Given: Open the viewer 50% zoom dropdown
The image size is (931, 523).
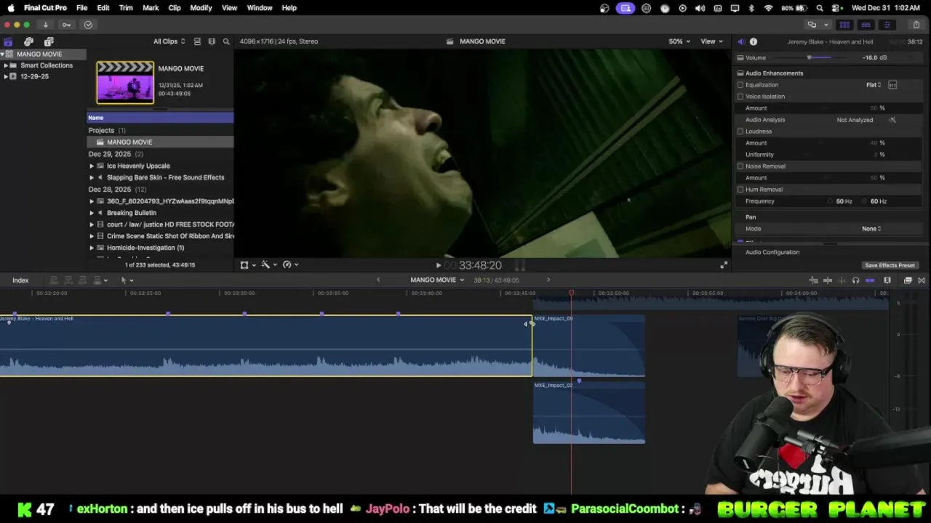Looking at the screenshot, I should (x=679, y=41).
